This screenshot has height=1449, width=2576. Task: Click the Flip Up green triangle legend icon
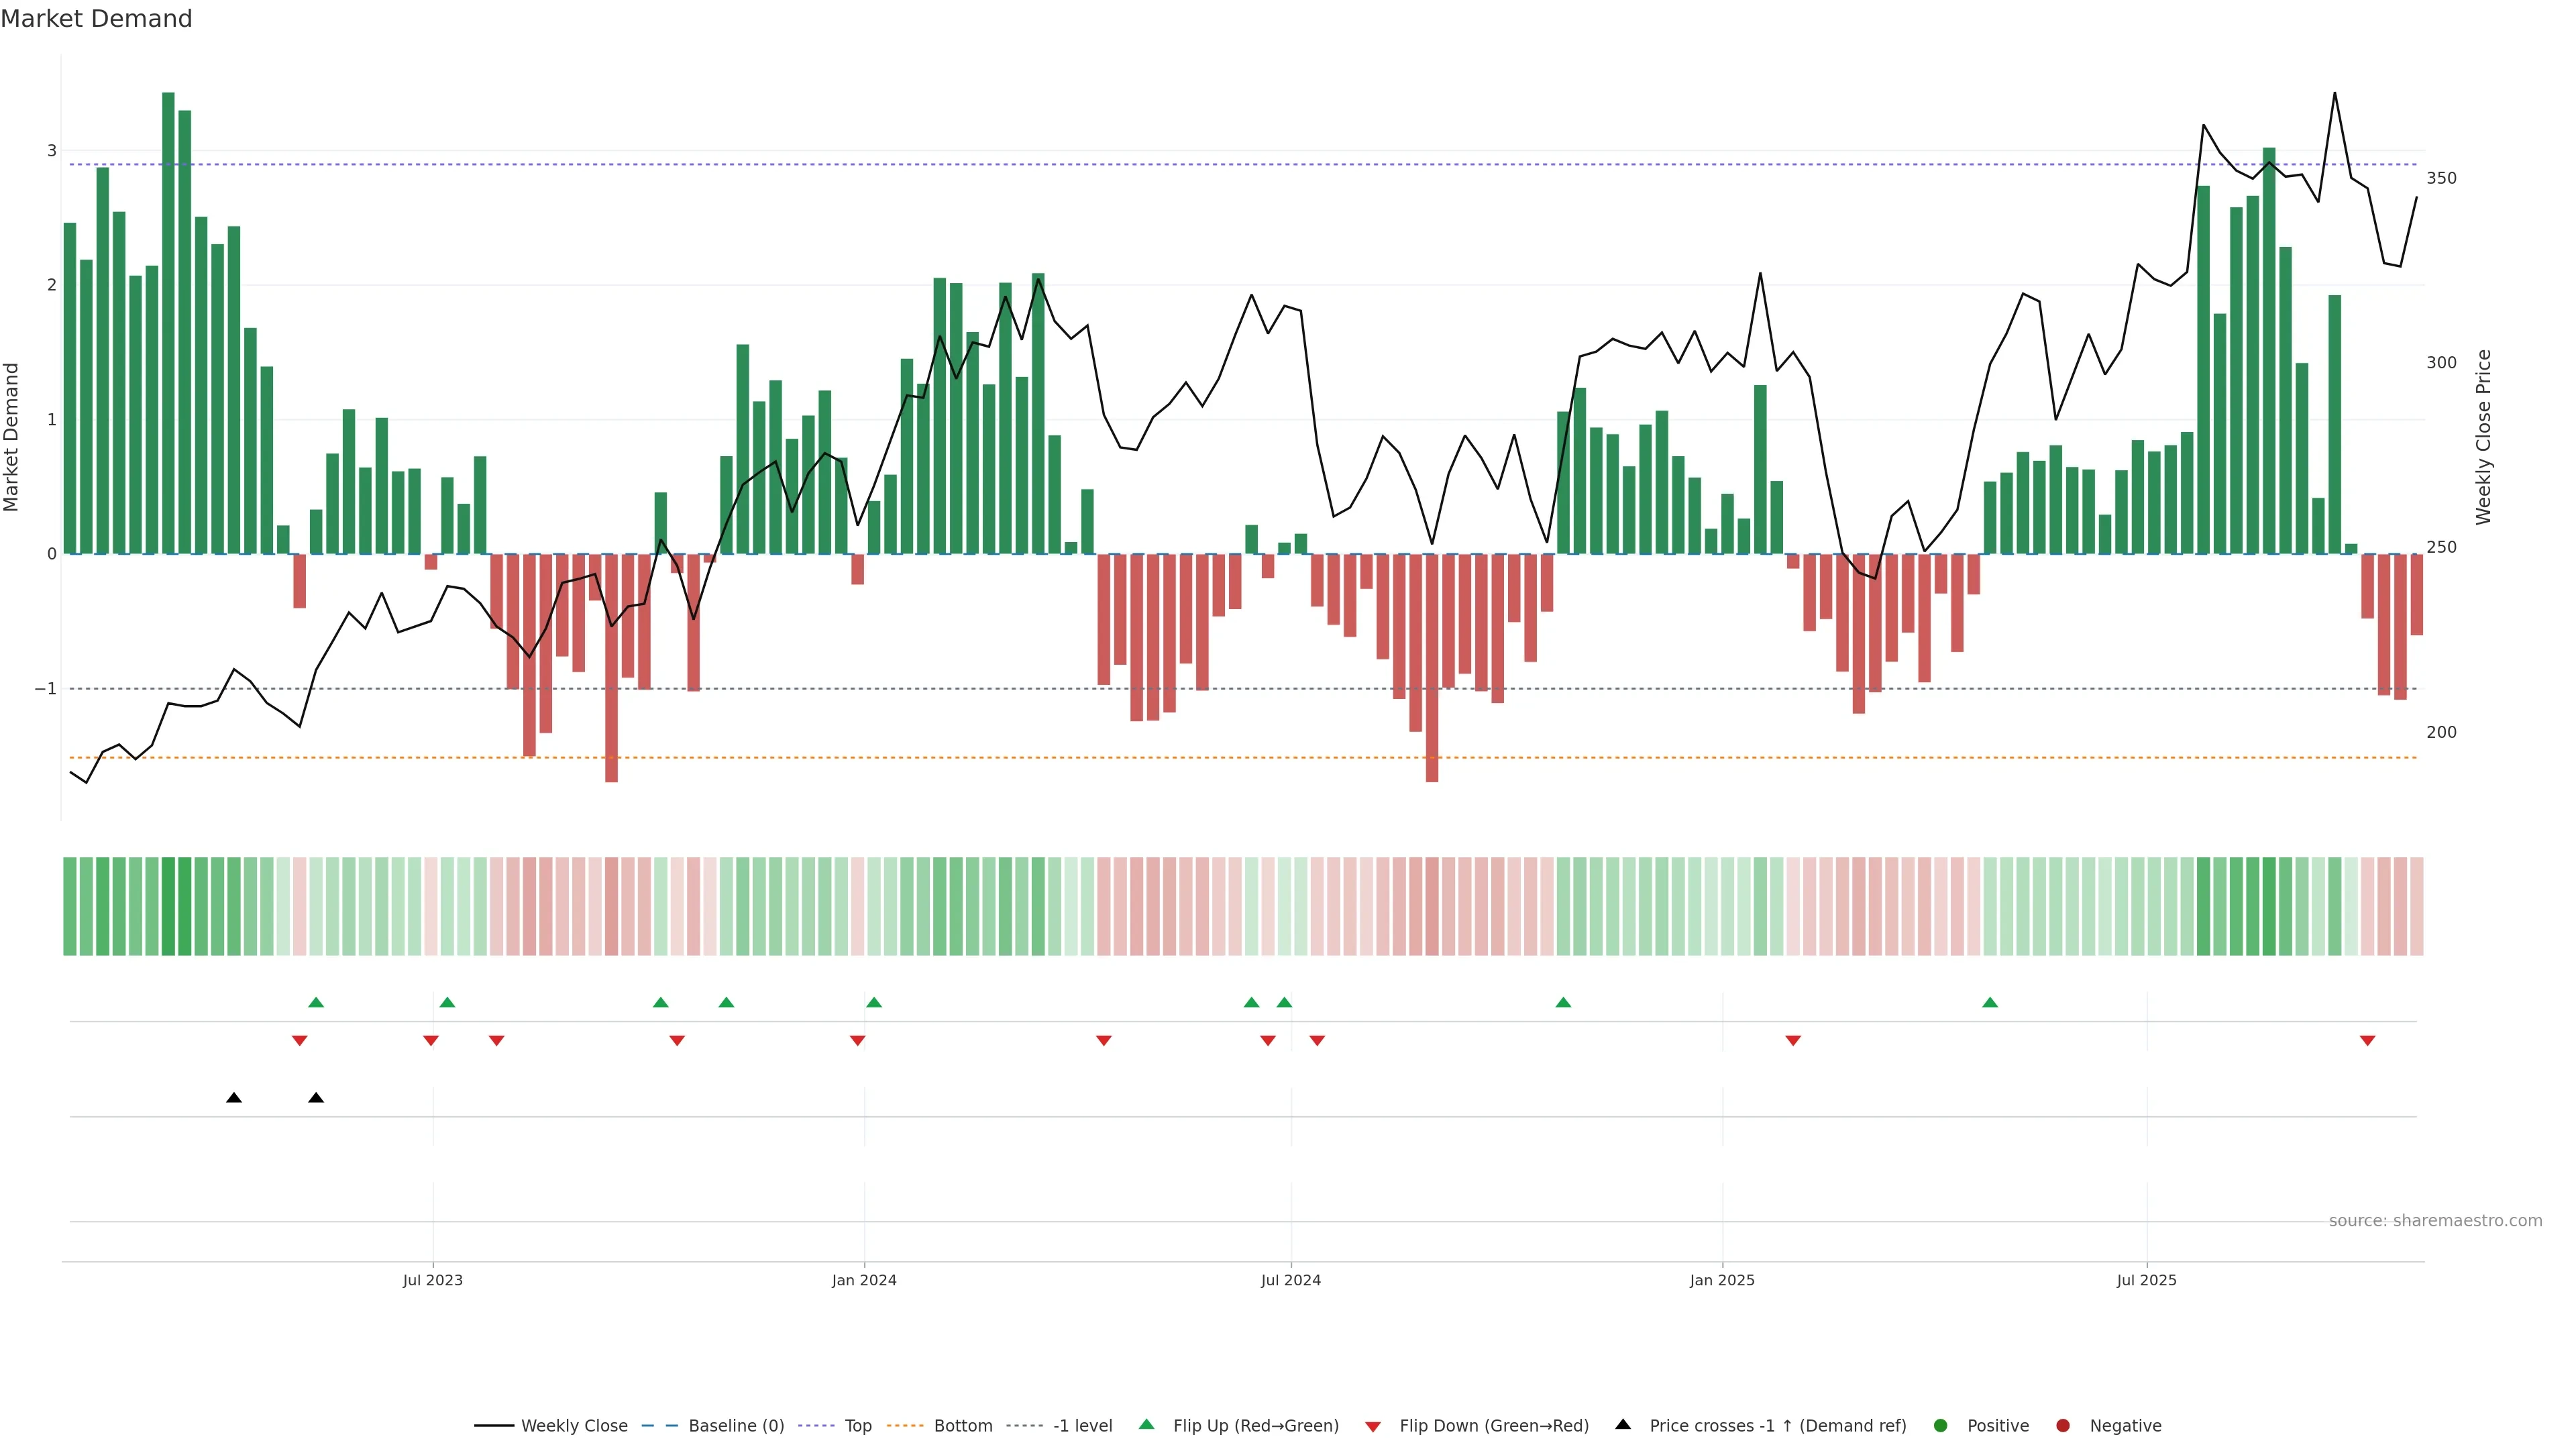[x=1147, y=1425]
